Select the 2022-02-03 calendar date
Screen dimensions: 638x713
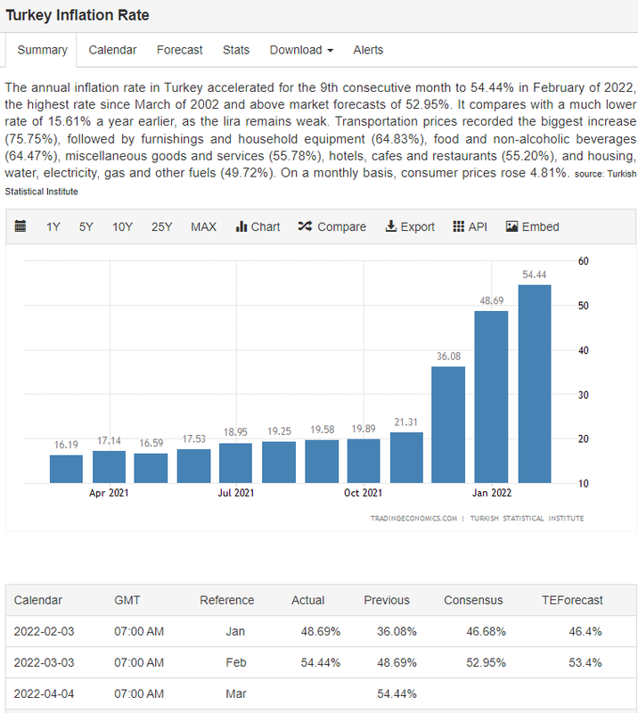(x=44, y=632)
